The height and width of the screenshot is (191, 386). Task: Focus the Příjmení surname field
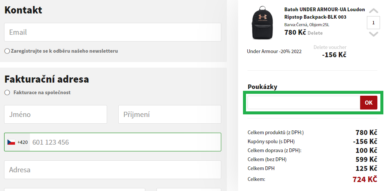click(x=170, y=114)
